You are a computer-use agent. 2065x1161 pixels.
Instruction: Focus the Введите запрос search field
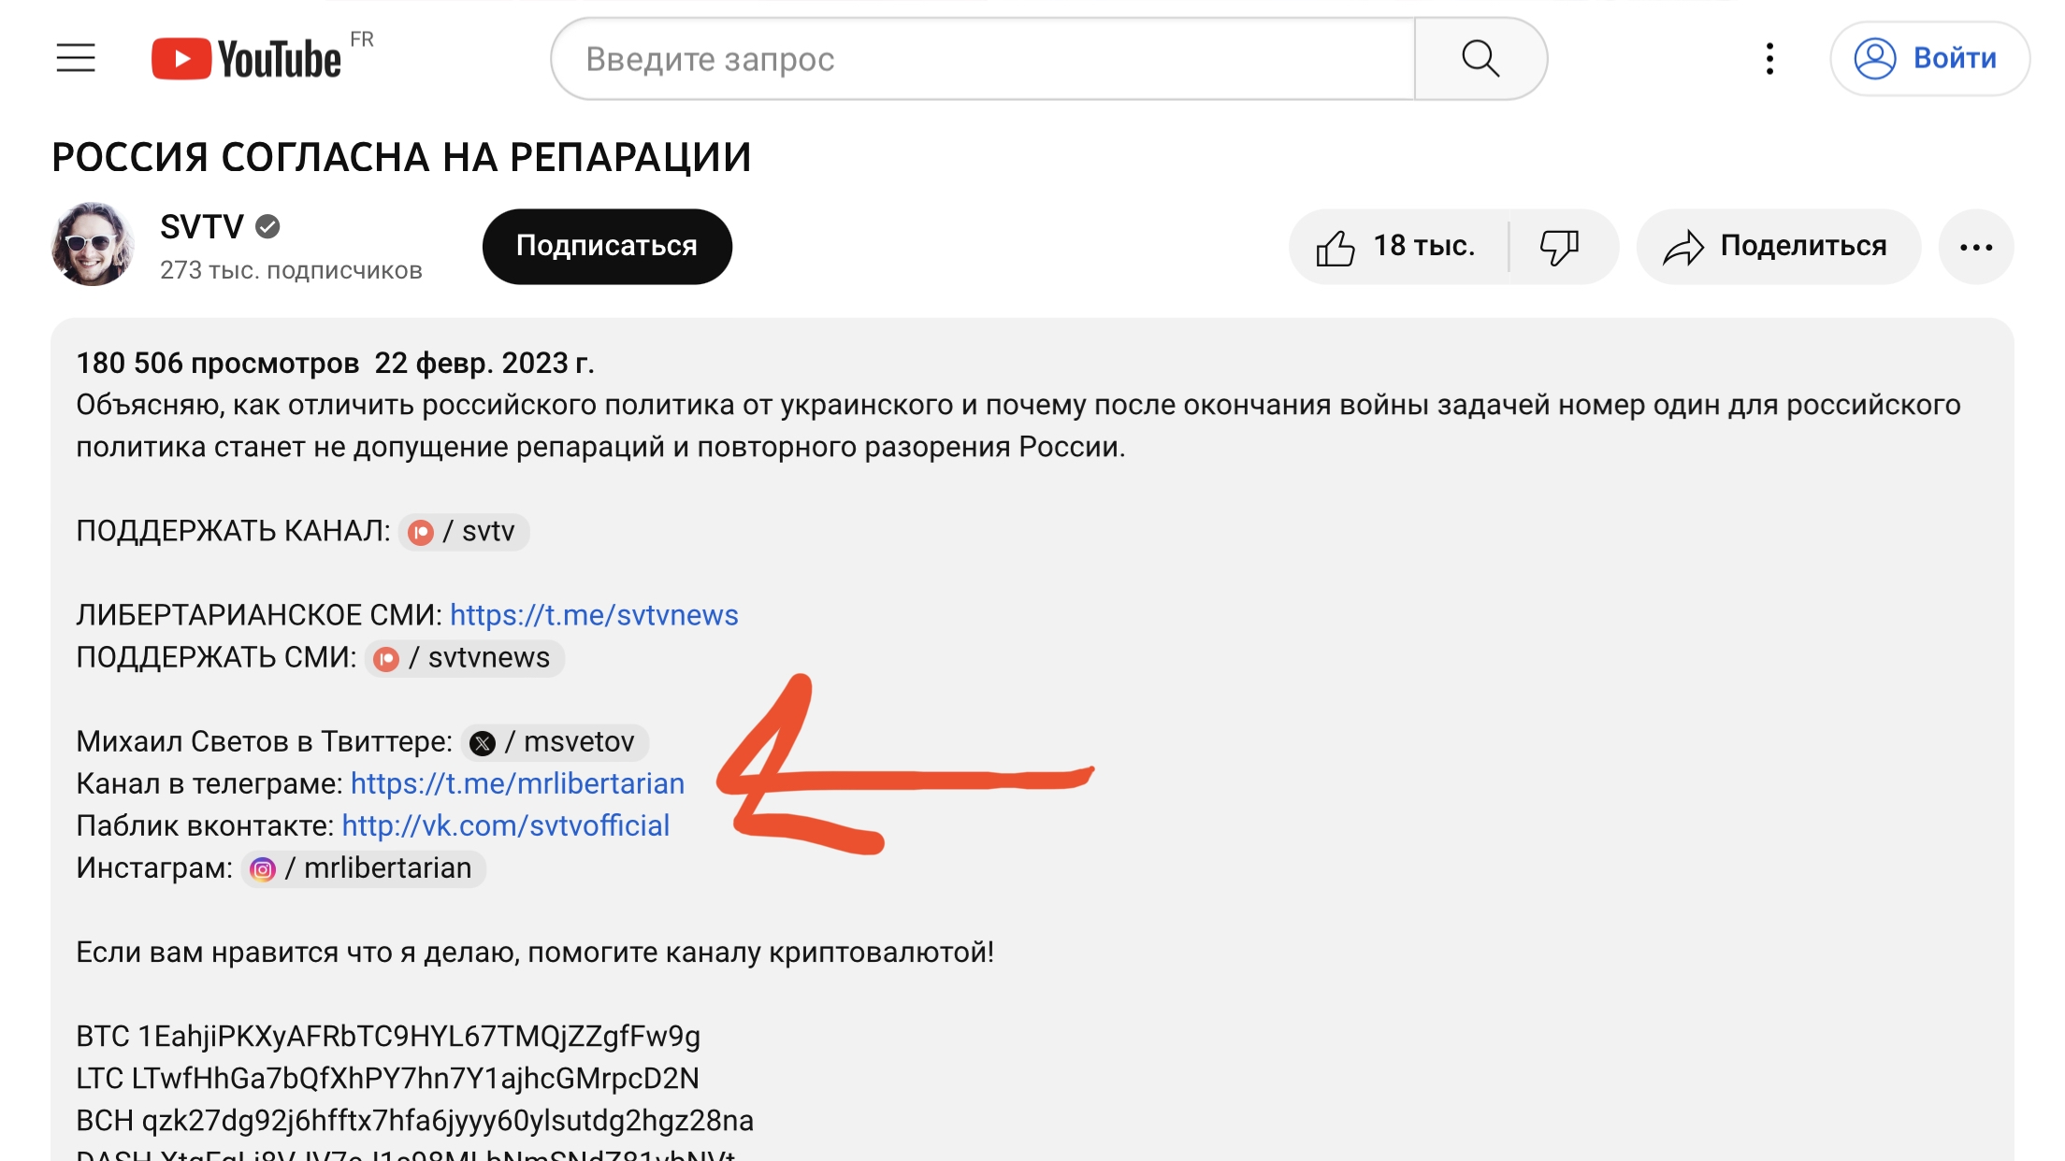pyautogui.click(x=983, y=59)
